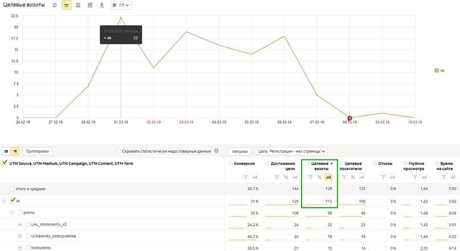Sort by Достижения цели column header
The height and width of the screenshot is (251, 460).
click(x=283, y=166)
